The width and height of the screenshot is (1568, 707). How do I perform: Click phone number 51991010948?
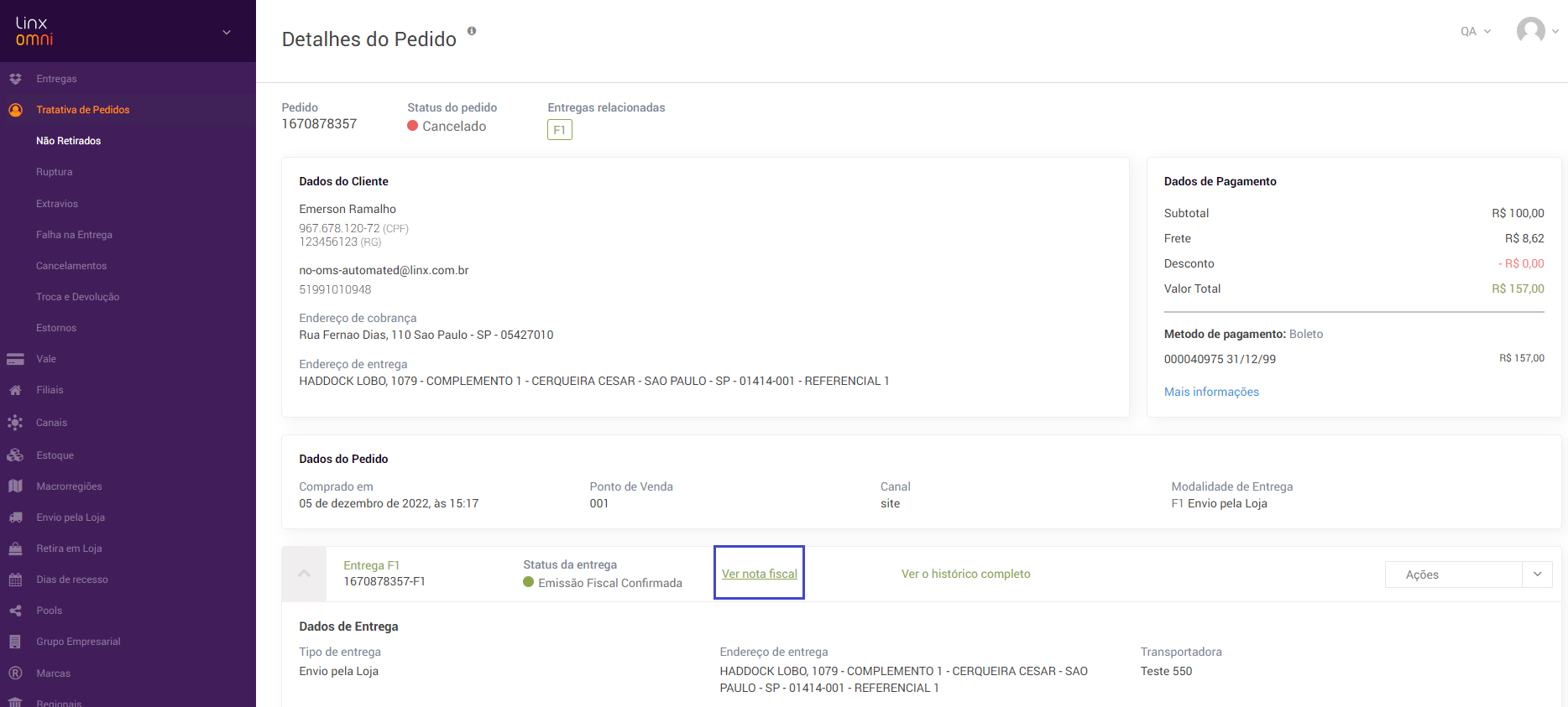[x=335, y=289]
